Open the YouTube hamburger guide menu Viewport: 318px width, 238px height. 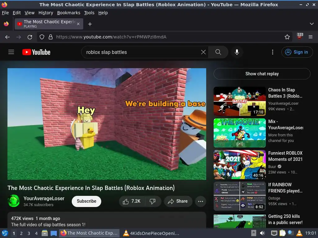pos(11,52)
